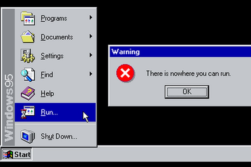Screen dimensions: 251x167
Task: Click the Shut Down monitor icon
Action: 28,136
